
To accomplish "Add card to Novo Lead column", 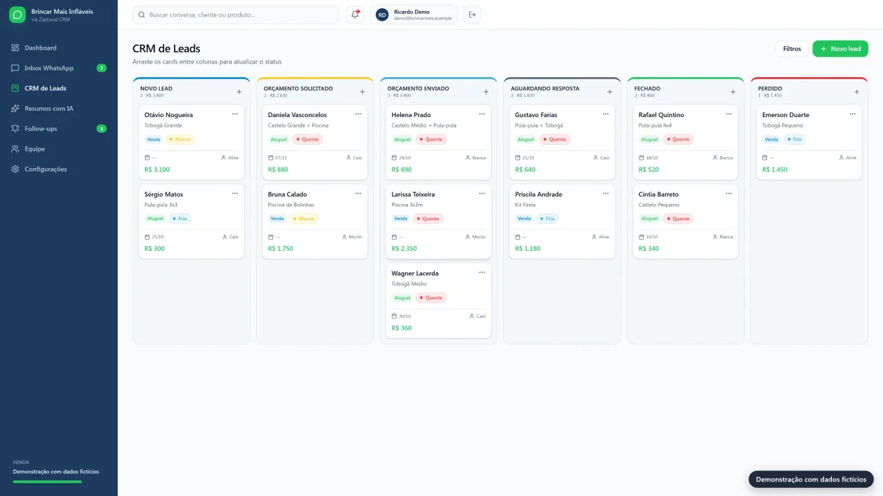I will pyautogui.click(x=239, y=92).
